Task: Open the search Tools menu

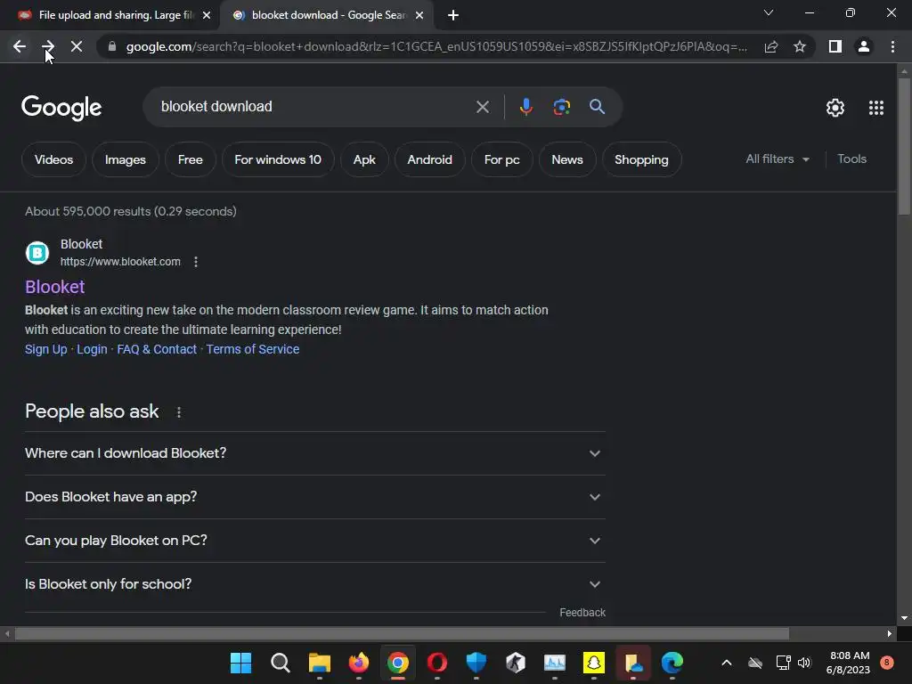Action: (851, 159)
